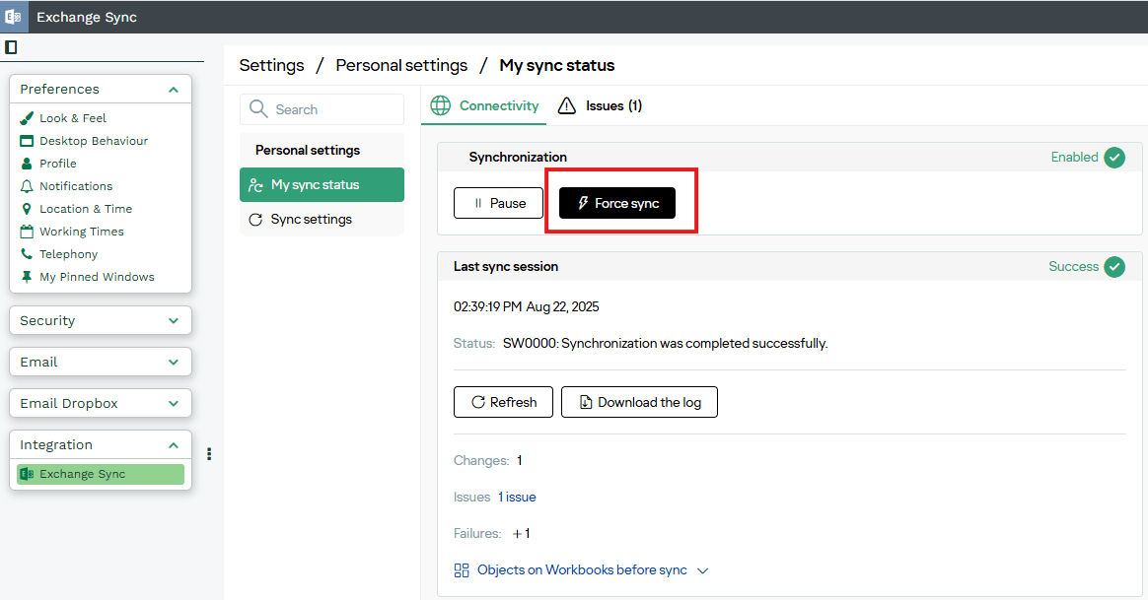1148x600 pixels.
Task: Click the sidebar collapse panel icon
Action: (11, 47)
